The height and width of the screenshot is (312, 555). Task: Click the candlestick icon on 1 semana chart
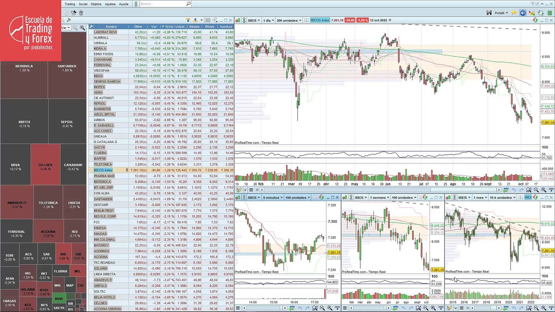coord(346,198)
